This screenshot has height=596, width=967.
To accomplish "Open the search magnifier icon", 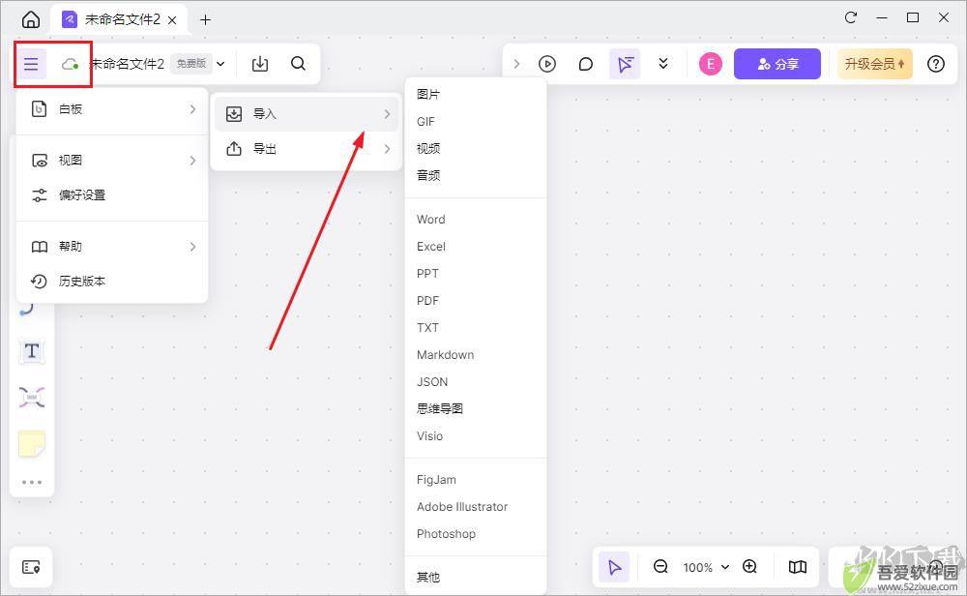I will pos(298,64).
